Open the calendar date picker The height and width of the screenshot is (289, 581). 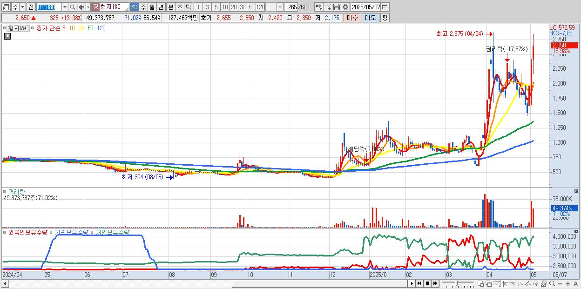(x=385, y=7)
